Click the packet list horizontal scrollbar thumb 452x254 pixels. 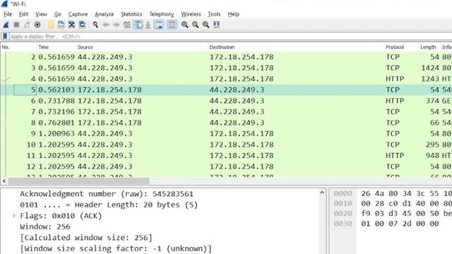pyautogui.click(x=78, y=181)
